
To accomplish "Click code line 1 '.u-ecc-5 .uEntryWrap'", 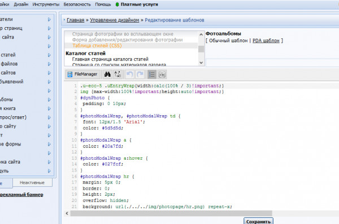I will (152, 86).
